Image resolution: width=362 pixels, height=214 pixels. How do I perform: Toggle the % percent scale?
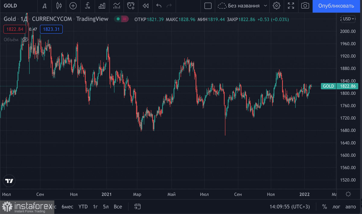pyautogui.click(x=325, y=206)
